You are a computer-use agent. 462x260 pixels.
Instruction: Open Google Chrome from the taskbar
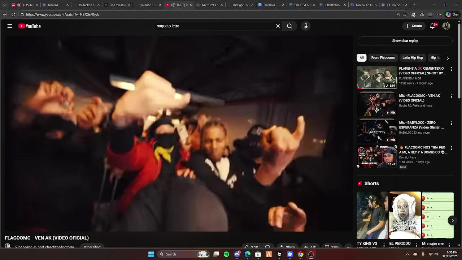coord(300,254)
